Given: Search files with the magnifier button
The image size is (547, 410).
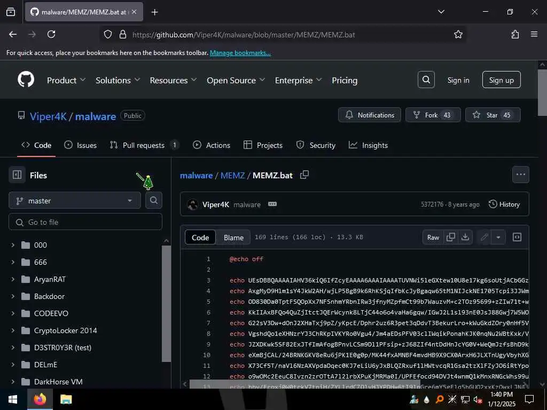Looking at the screenshot, I should coord(153,200).
